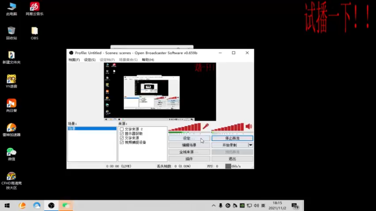This screenshot has height=211, width=376.
Task: Click 停止串流 to stop streaming
Action: click(232, 138)
